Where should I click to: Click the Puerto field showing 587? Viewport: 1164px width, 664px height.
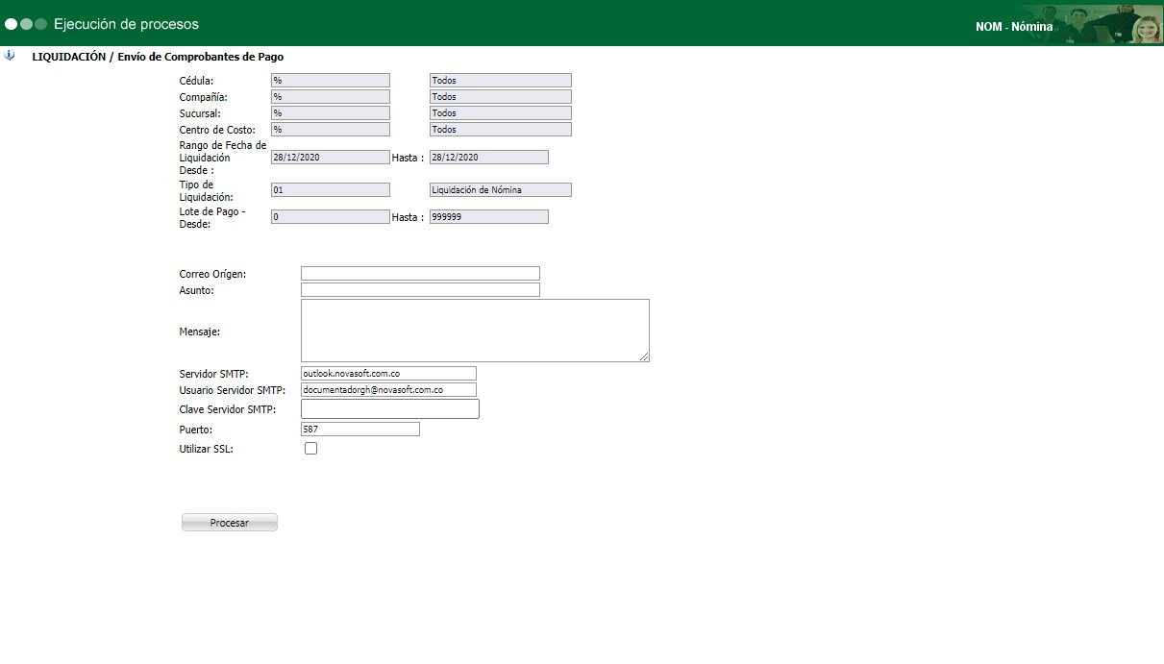(360, 430)
